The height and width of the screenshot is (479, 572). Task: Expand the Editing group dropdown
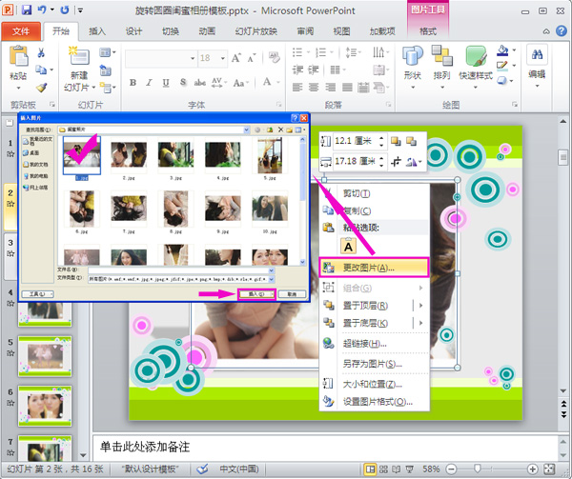537,86
